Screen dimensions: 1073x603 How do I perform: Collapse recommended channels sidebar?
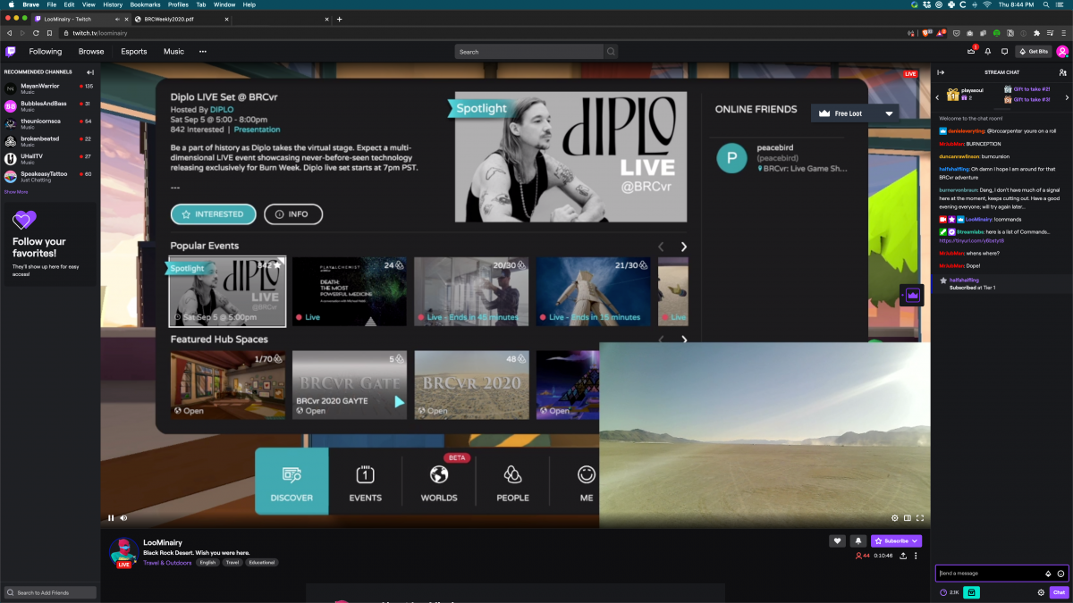90,72
